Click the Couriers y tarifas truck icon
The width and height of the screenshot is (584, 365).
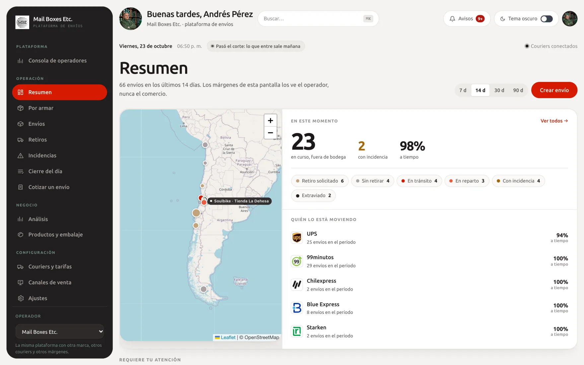(21, 267)
